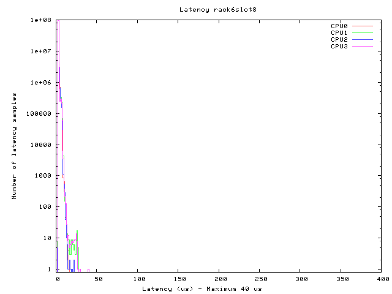Click the blue CPU2 legend line

[363, 39]
